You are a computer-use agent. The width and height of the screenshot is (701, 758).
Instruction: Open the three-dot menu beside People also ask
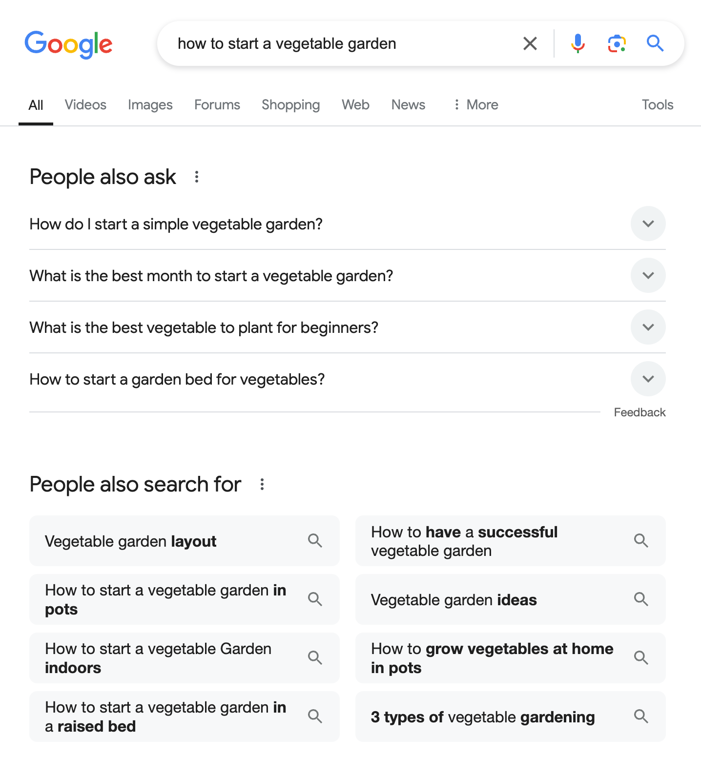pos(197,177)
